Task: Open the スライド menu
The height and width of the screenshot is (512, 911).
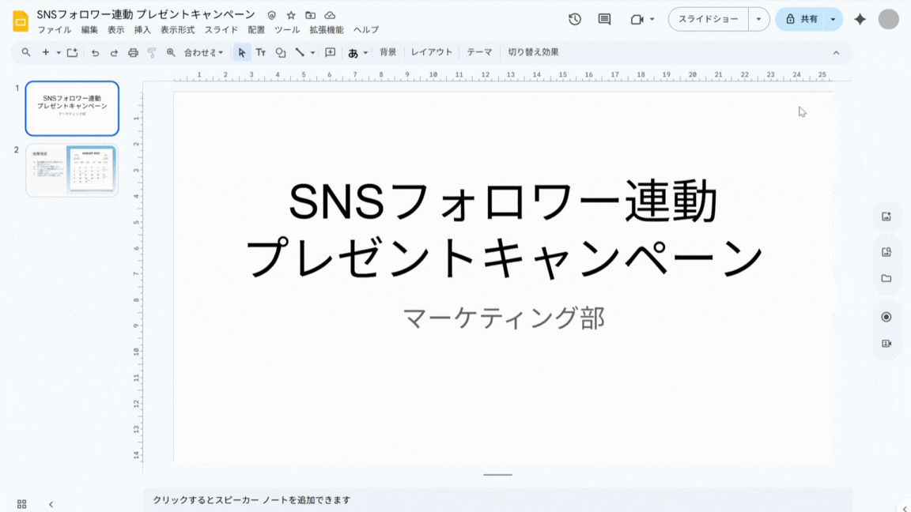Action: (x=221, y=29)
